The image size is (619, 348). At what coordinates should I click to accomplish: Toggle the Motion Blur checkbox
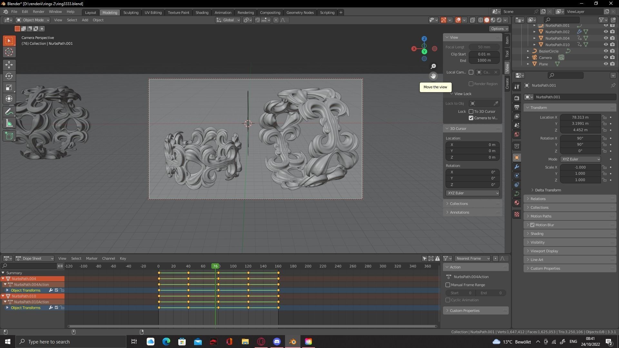coord(532,225)
